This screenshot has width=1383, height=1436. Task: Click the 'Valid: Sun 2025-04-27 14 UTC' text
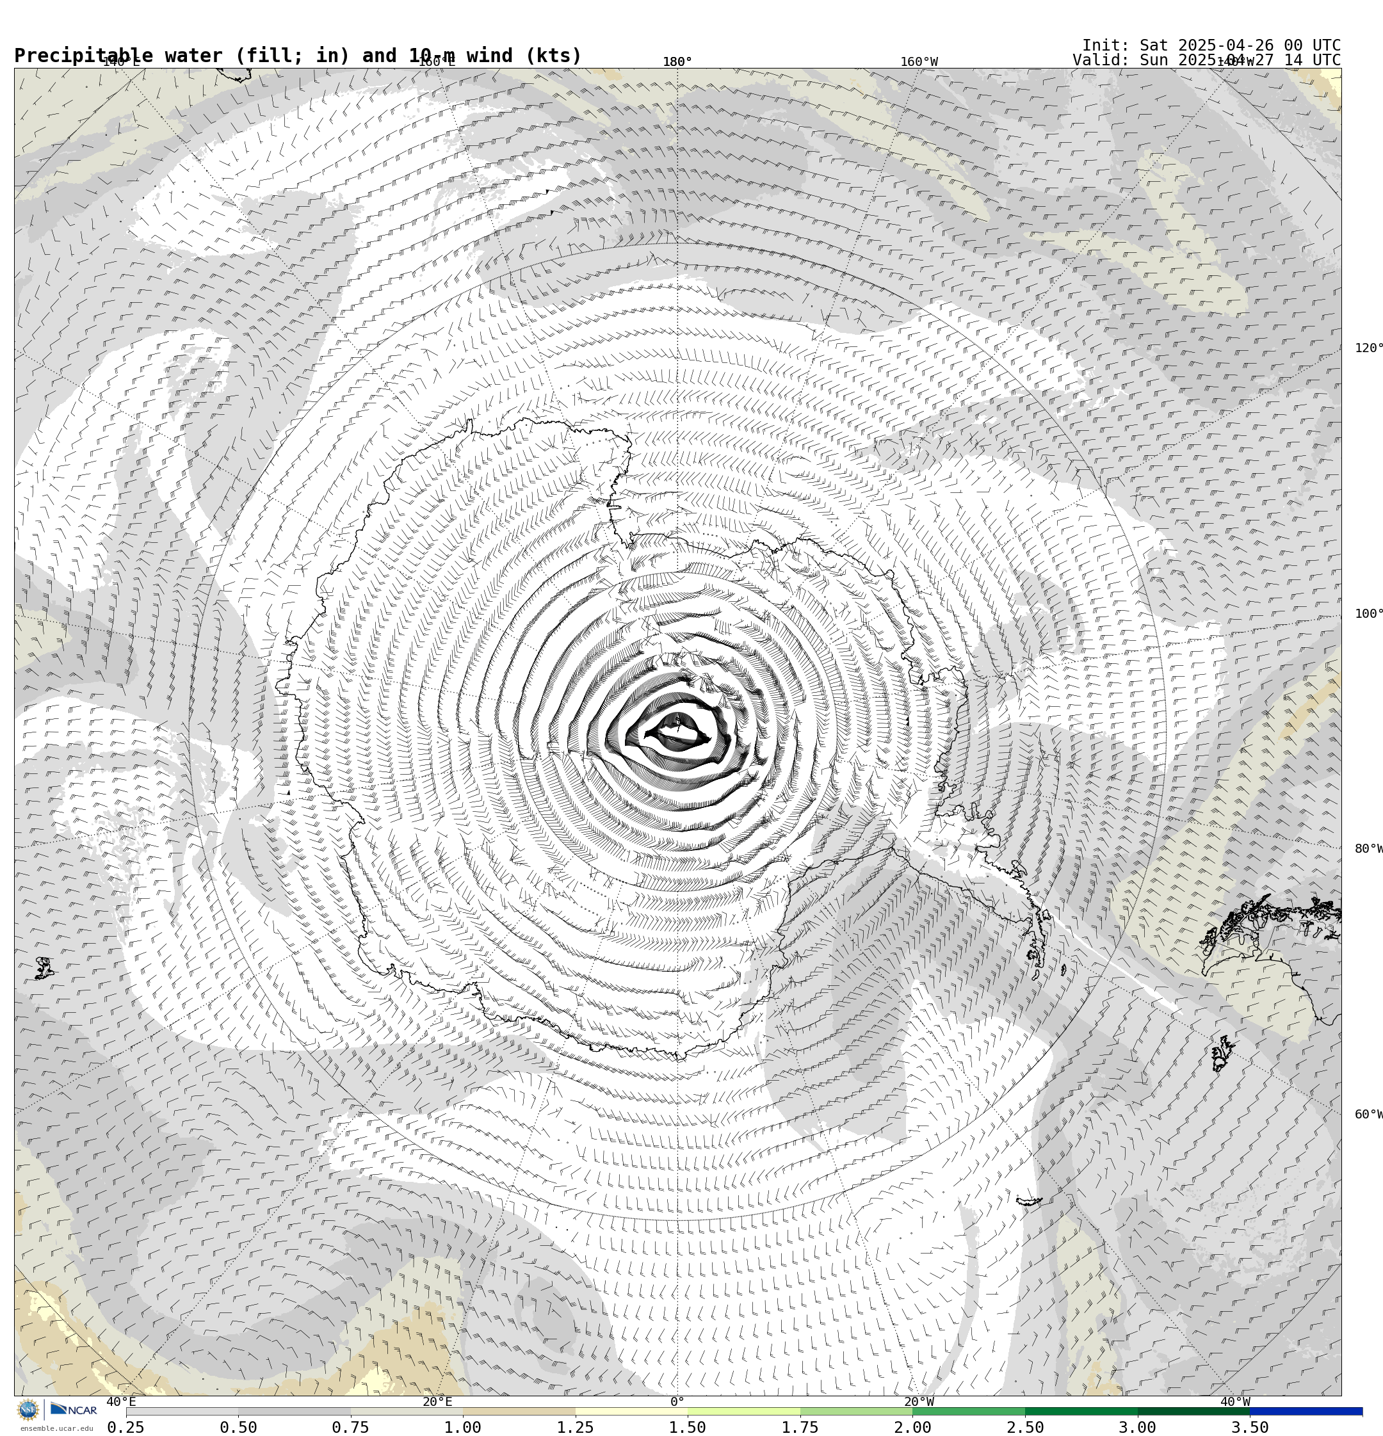tap(1206, 60)
